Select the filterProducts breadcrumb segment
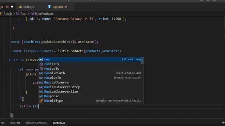This screenshot has height=126, width=225. pyautogui.click(x=44, y=14)
